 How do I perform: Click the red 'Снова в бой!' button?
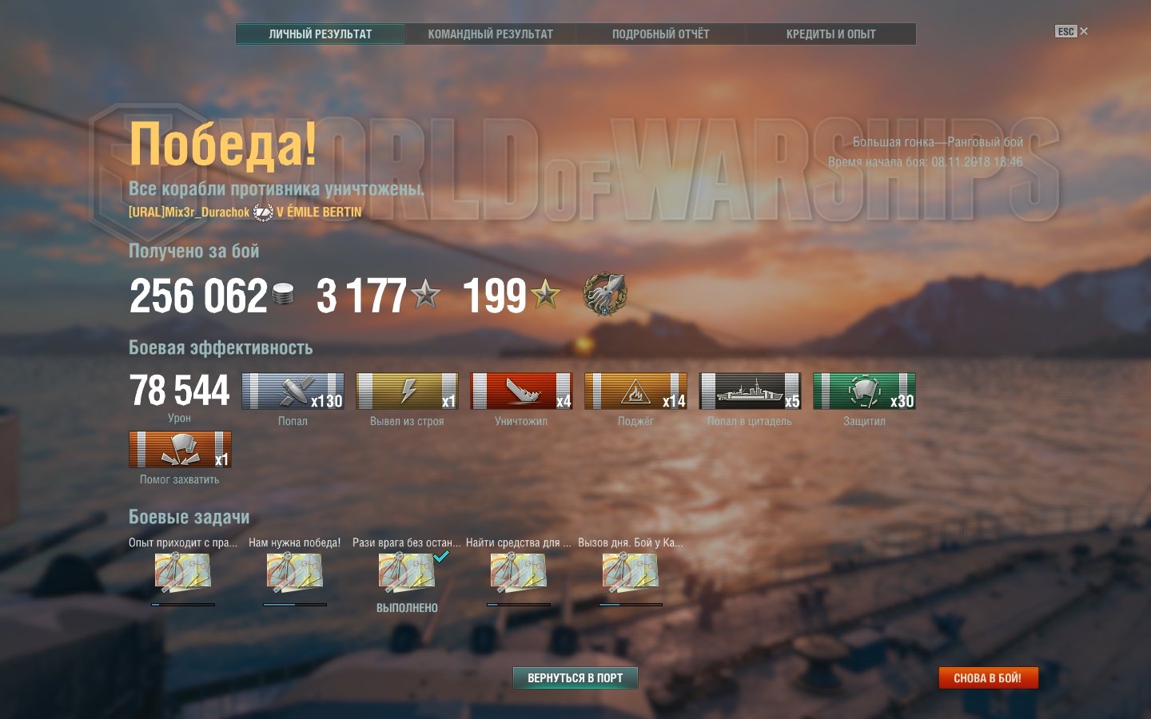pos(988,677)
